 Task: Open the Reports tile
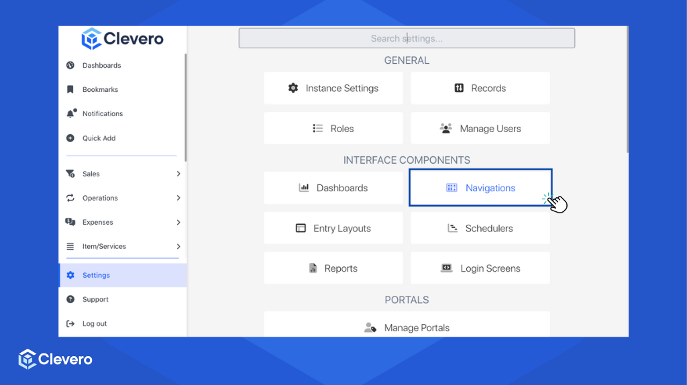[x=333, y=268]
